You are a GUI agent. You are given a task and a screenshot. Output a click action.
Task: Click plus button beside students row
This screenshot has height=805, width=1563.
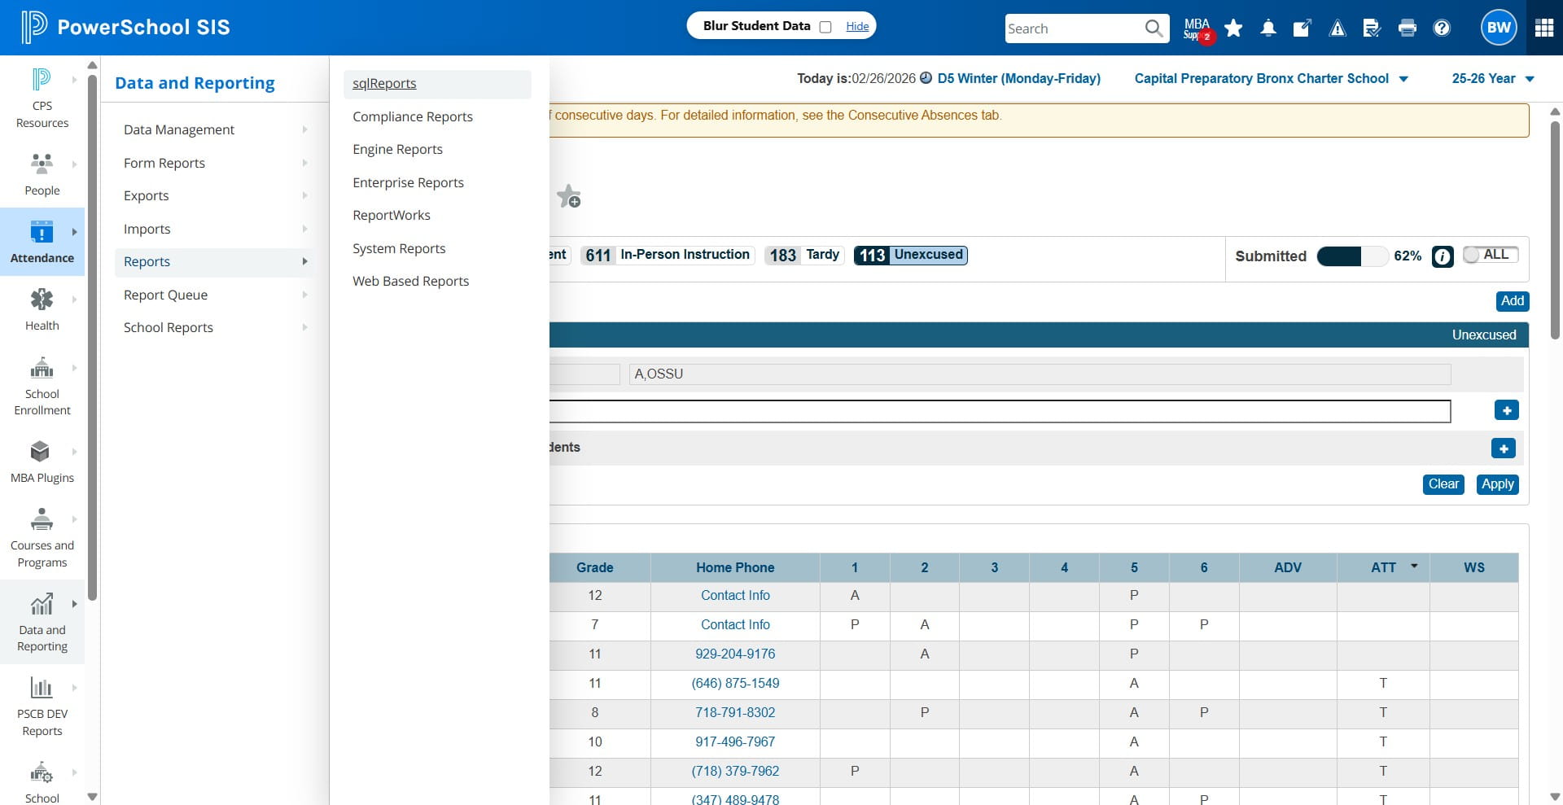[1504, 448]
